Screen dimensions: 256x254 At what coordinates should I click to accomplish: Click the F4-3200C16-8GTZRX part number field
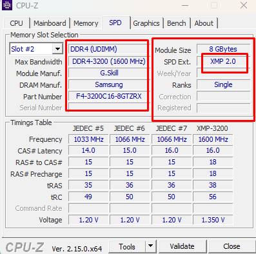pos(108,96)
